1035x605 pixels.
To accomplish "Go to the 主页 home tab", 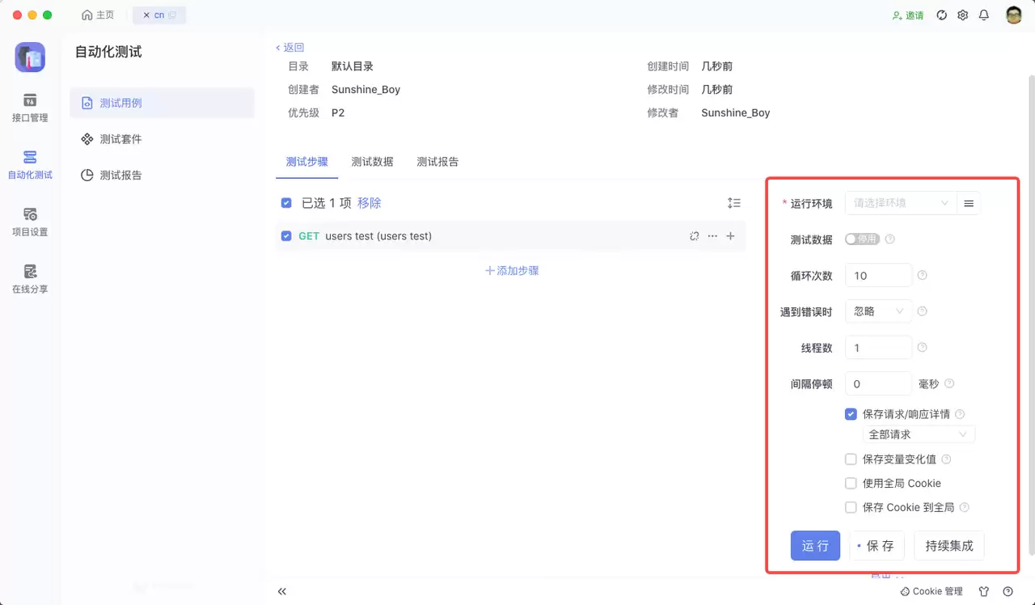I will tap(98, 15).
